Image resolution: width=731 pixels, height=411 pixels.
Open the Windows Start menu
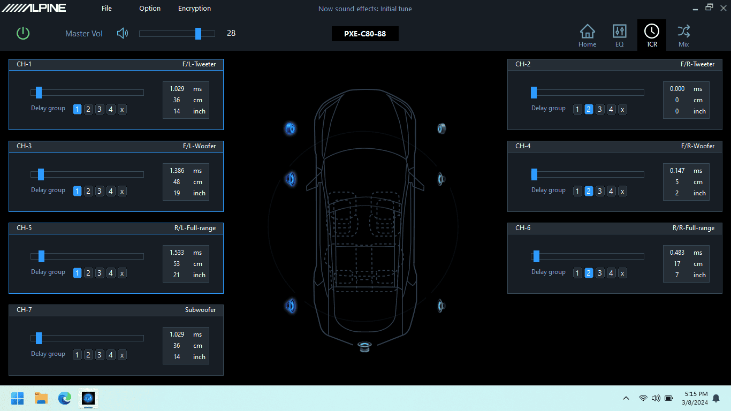click(x=18, y=398)
